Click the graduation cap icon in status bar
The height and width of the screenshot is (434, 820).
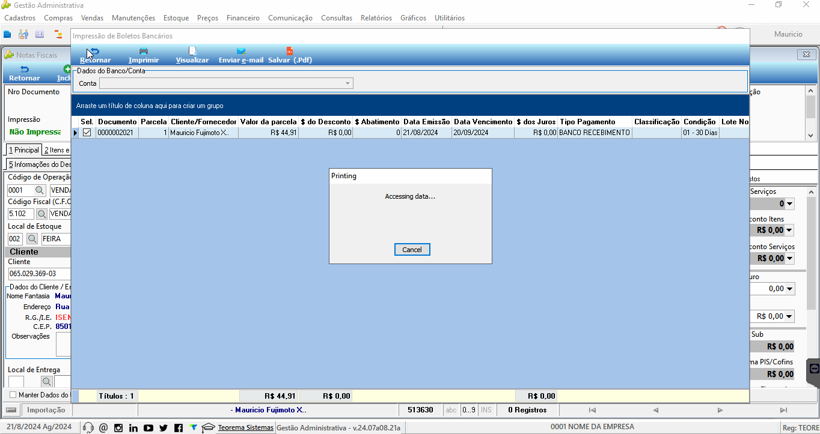click(x=209, y=427)
